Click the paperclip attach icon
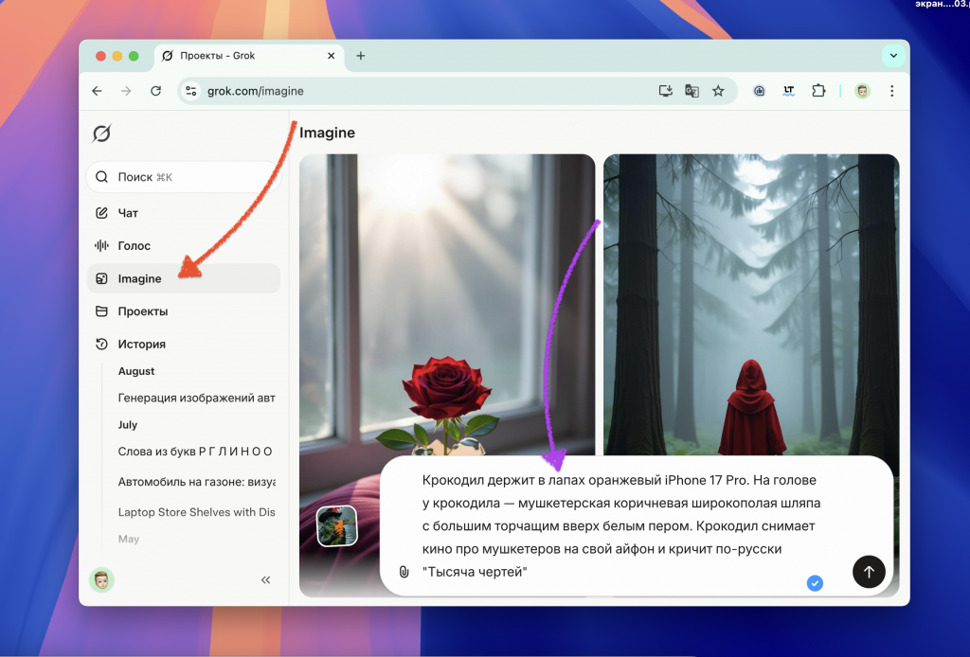The height and width of the screenshot is (657, 970). 404,572
